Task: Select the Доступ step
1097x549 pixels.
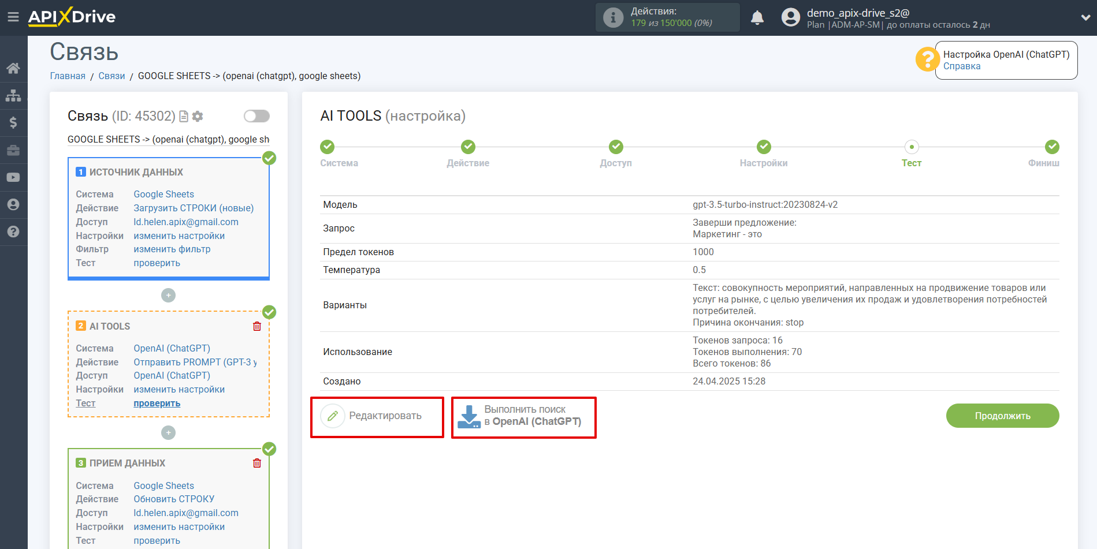Action: click(616, 154)
